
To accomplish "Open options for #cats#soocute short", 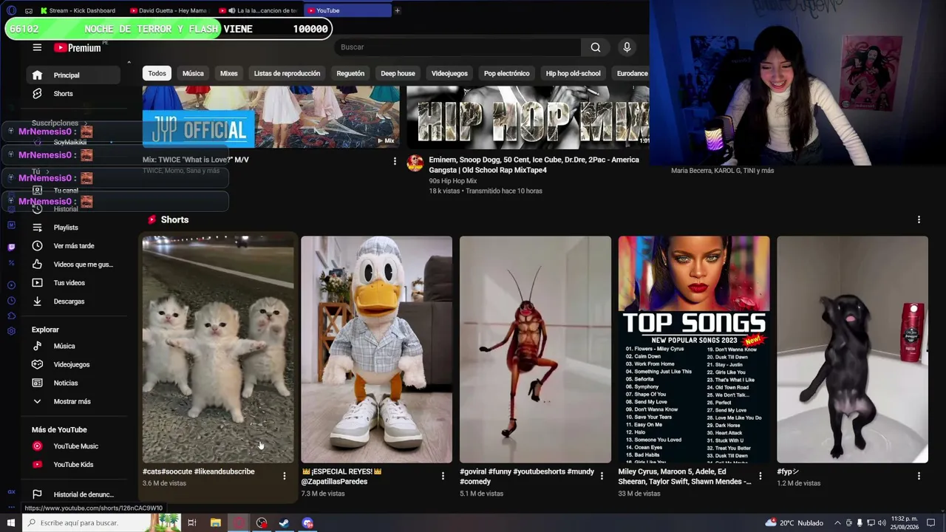I will pyautogui.click(x=284, y=476).
